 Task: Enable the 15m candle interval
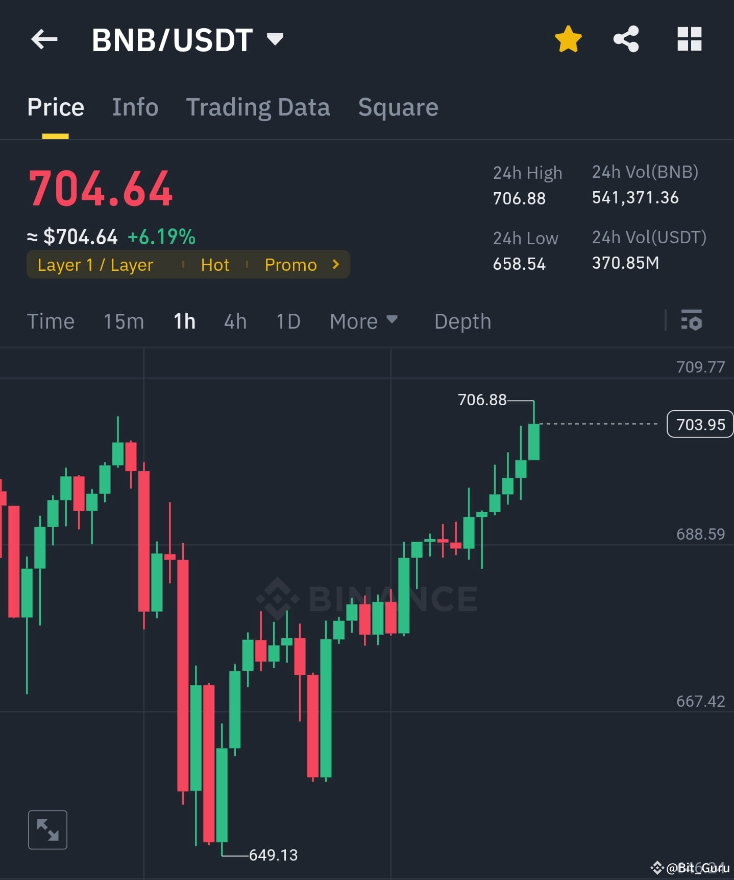click(123, 321)
